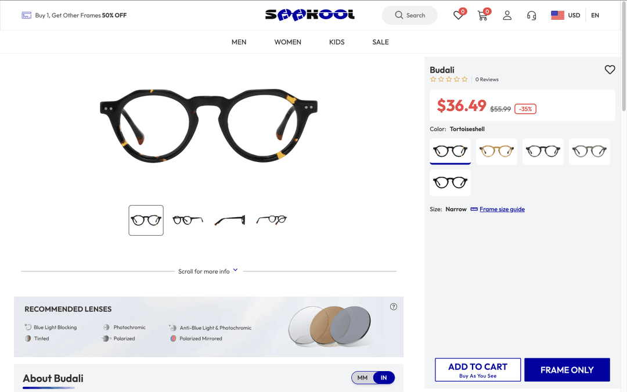Open the shopping cart icon
627x392 pixels.
482,15
